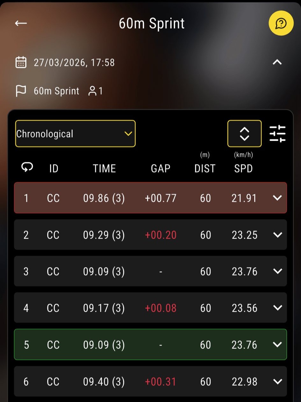Expand lap 6 with its chevron

pyautogui.click(x=277, y=382)
